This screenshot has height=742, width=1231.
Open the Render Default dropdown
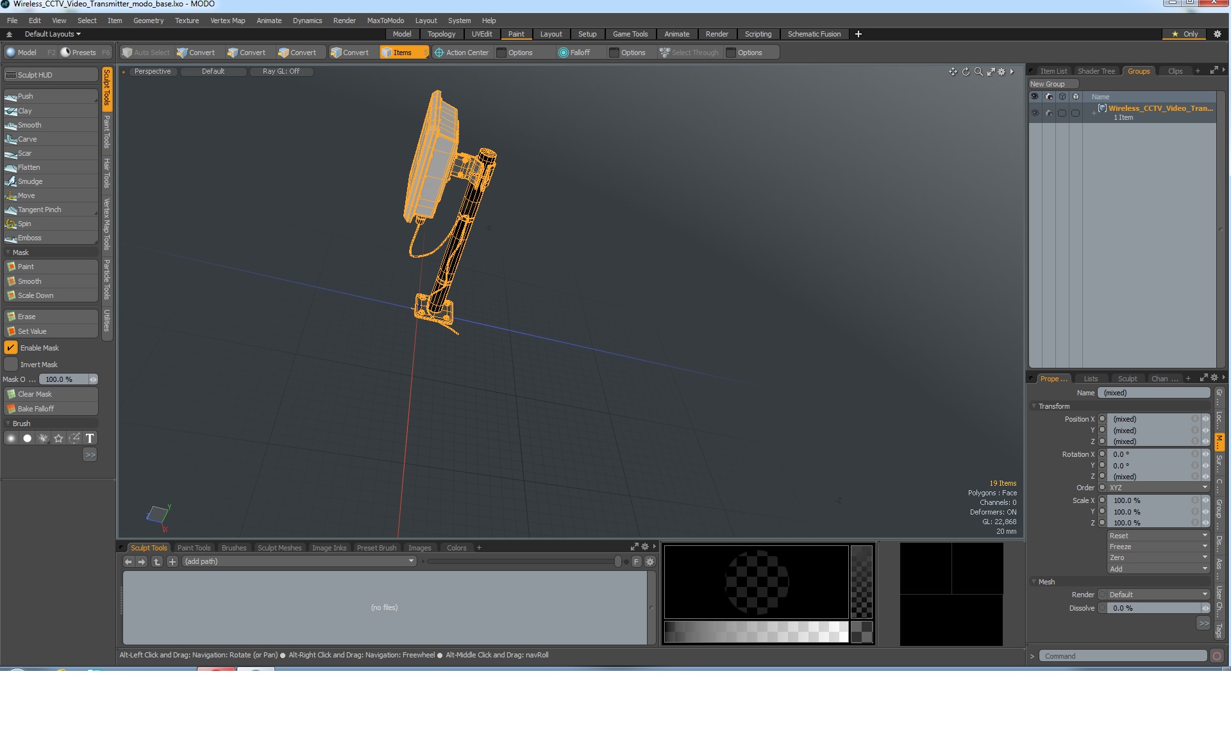coord(1158,595)
